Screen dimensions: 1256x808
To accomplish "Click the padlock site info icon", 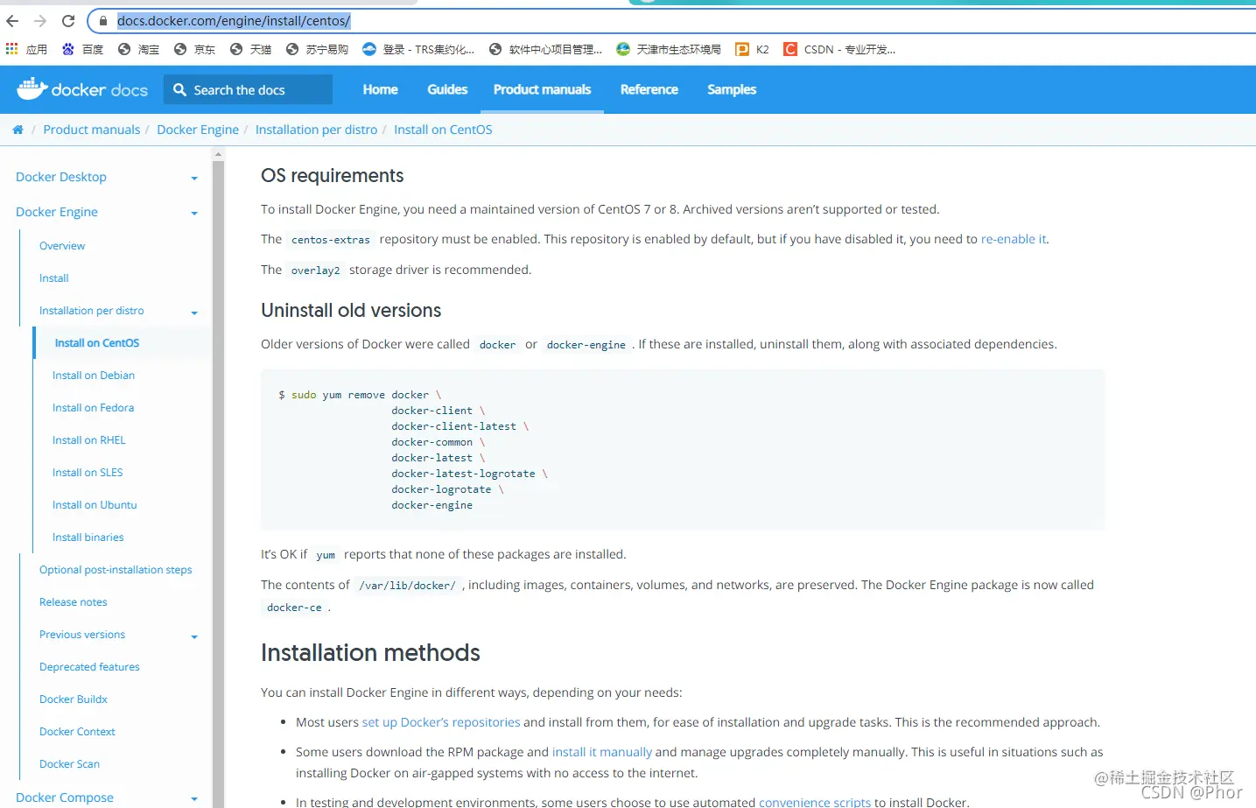I will click(x=103, y=21).
